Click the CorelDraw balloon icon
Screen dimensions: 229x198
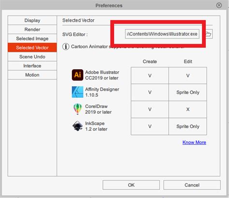click(77, 109)
